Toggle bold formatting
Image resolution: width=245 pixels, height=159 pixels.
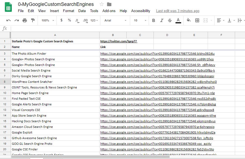(x=153, y=20)
